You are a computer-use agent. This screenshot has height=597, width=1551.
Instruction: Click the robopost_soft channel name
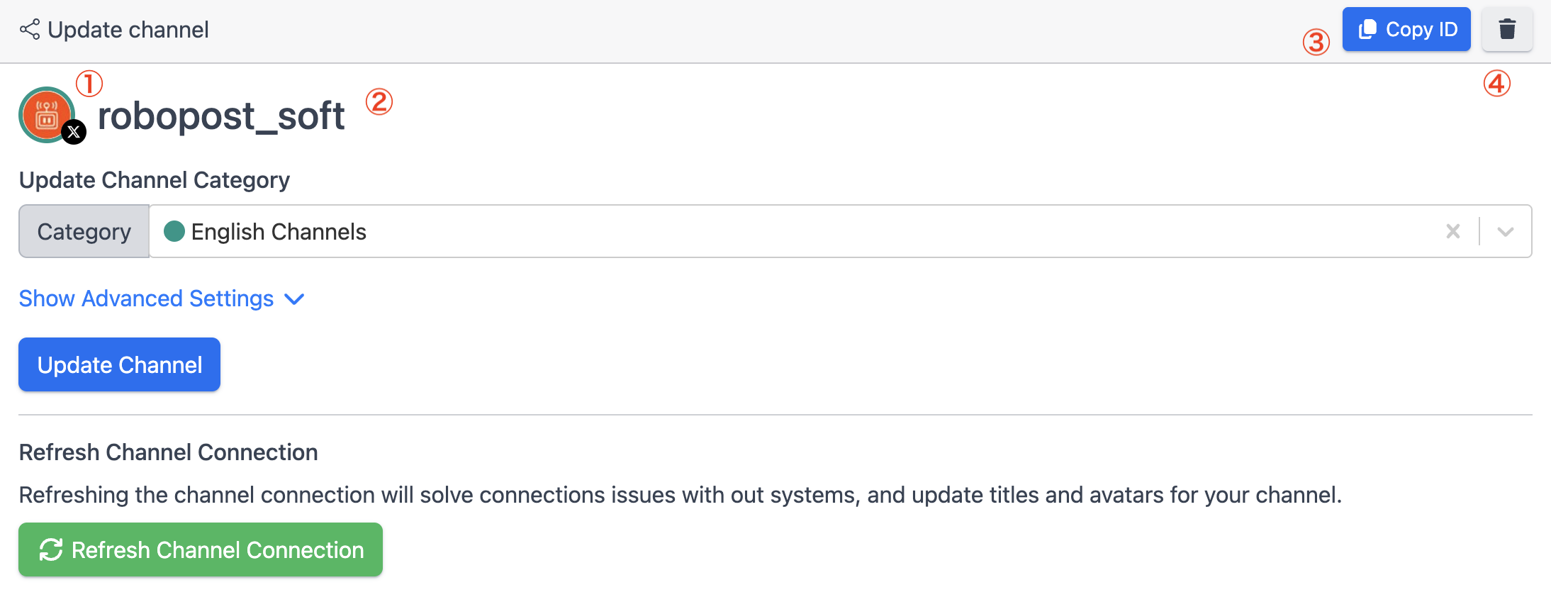point(221,116)
